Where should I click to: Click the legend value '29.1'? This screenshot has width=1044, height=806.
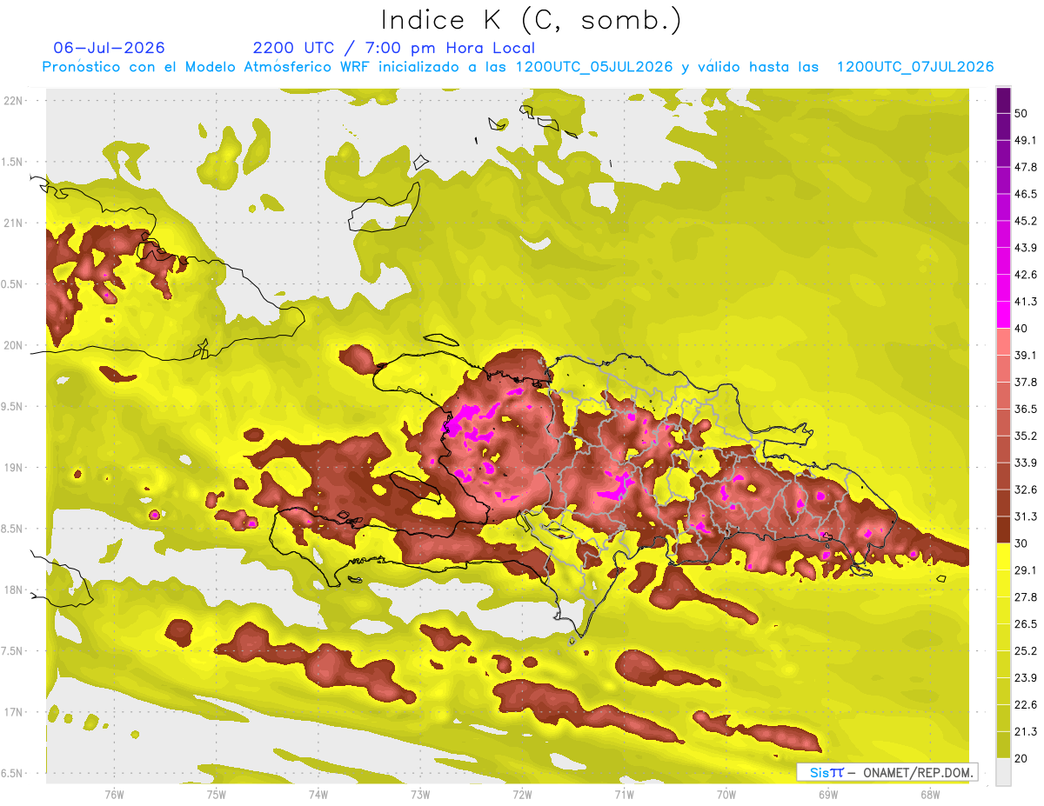pyautogui.click(x=1025, y=570)
